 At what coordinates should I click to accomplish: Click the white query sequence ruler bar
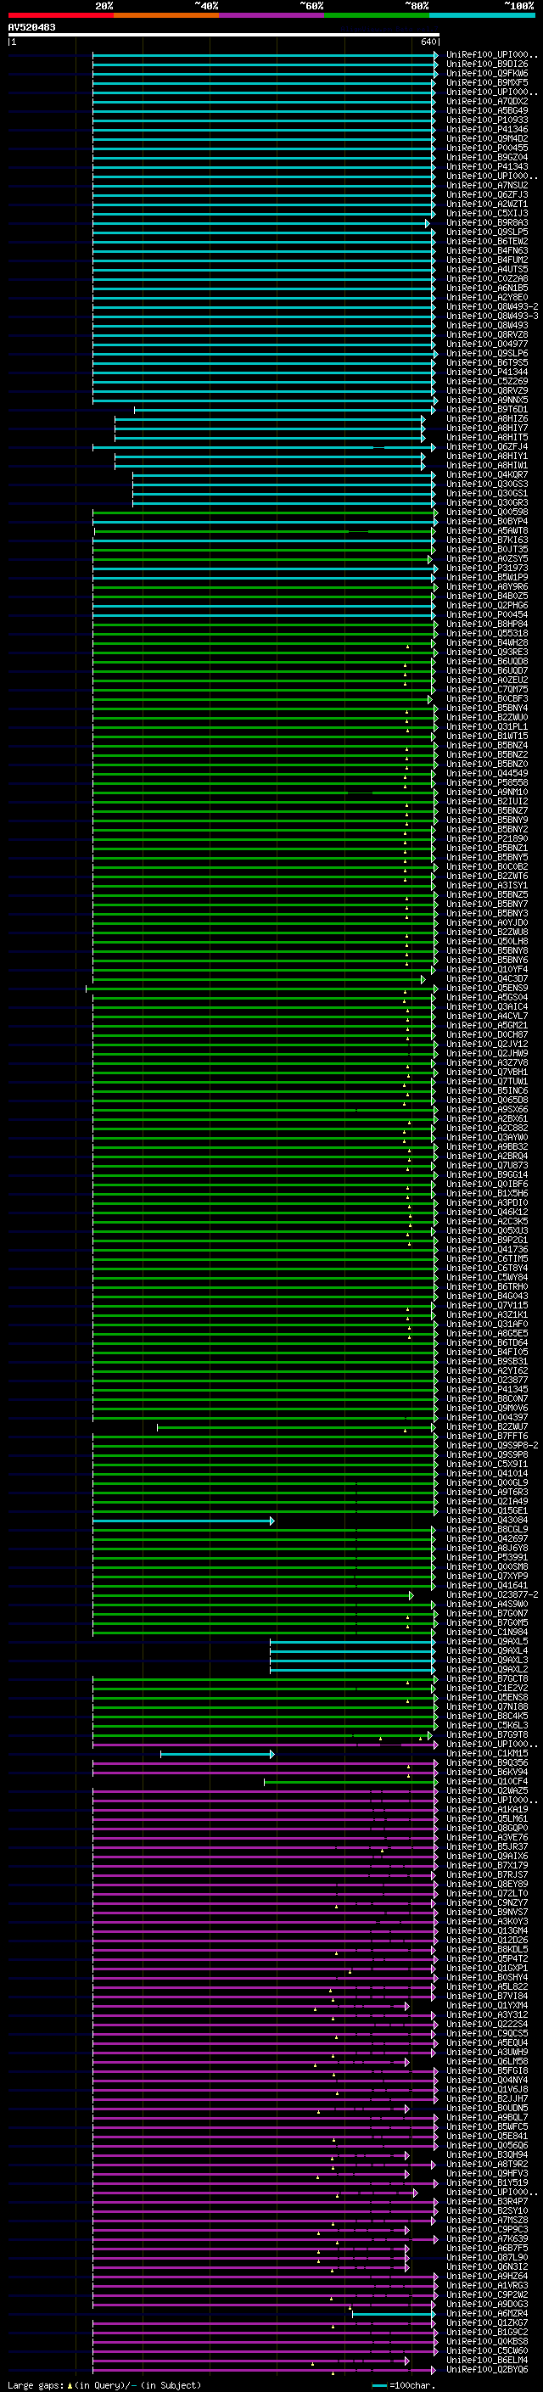click(x=224, y=36)
